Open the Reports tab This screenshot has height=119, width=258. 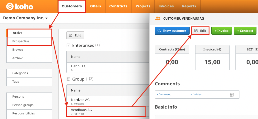(189, 6)
